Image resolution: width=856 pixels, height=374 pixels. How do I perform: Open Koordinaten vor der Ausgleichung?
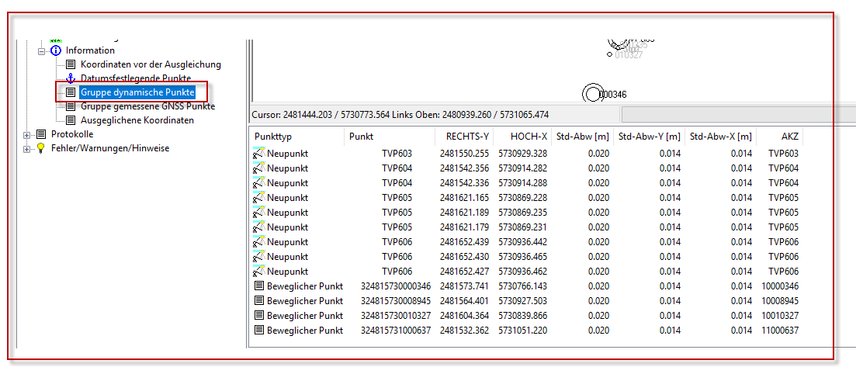click(x=151, y=64)
